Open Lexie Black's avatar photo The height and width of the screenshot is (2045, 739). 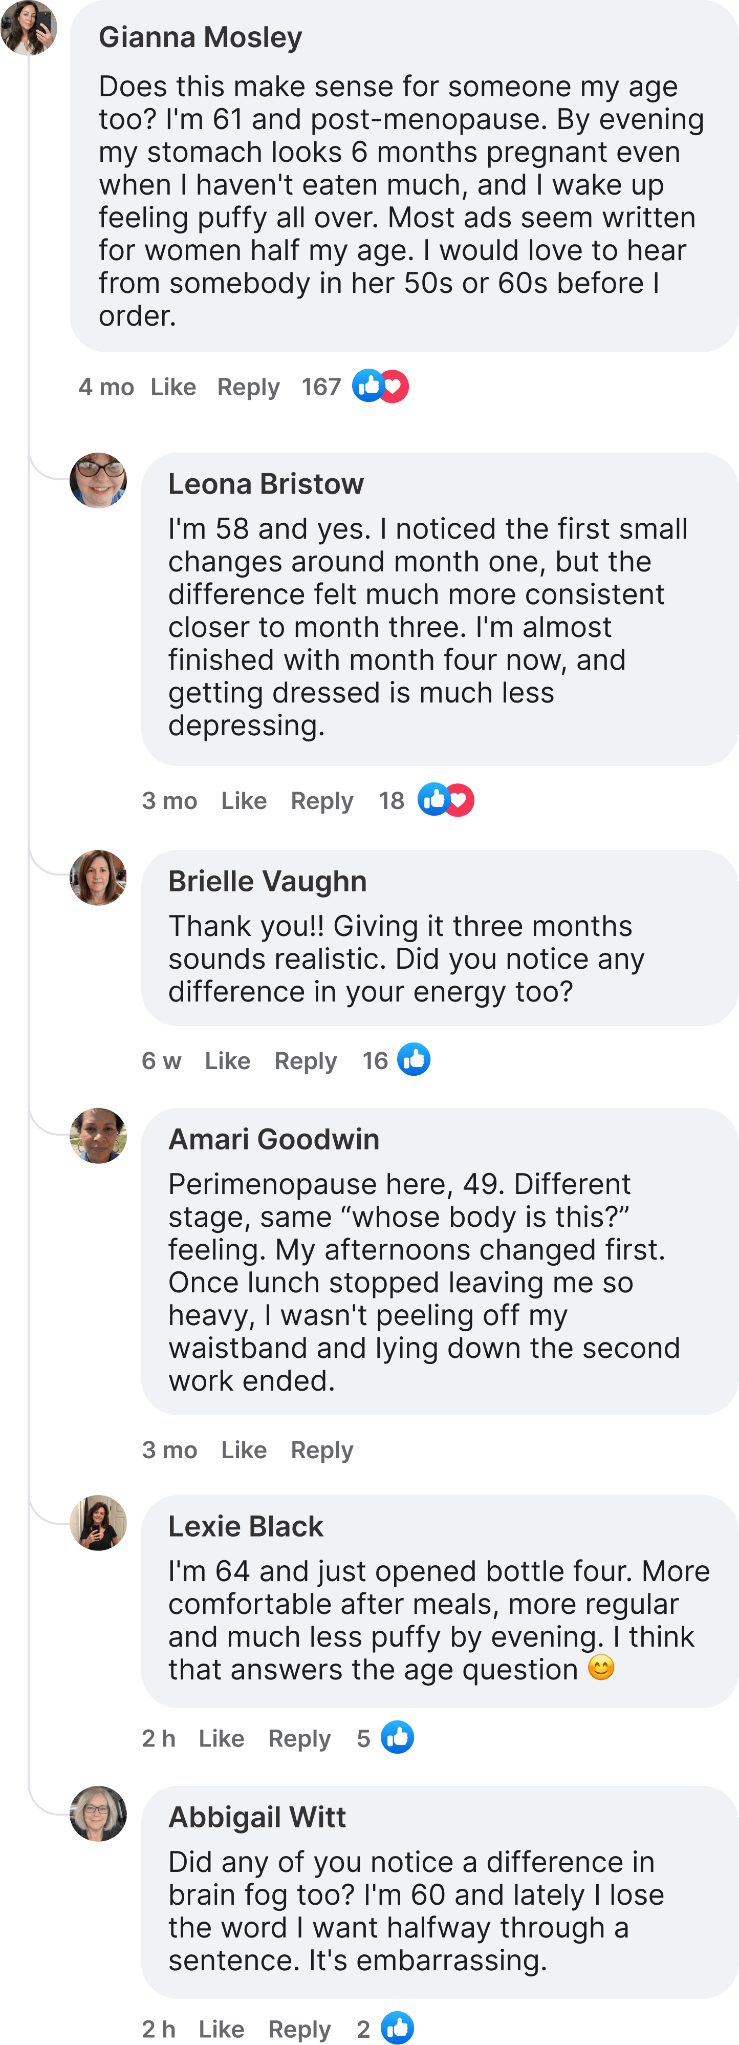(x=98, y=1523)
